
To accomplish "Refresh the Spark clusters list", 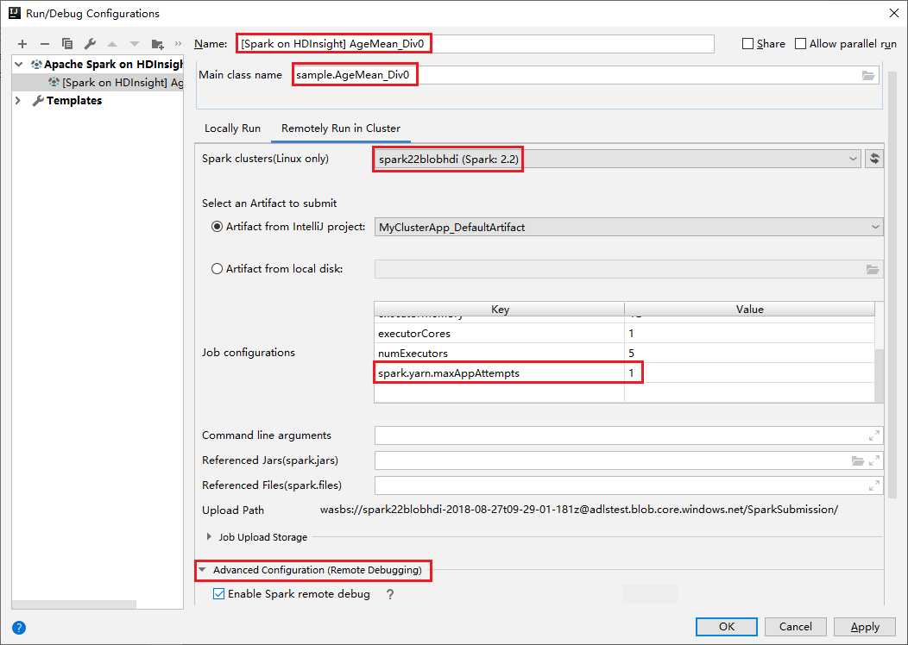I will (x=874, y=159).
